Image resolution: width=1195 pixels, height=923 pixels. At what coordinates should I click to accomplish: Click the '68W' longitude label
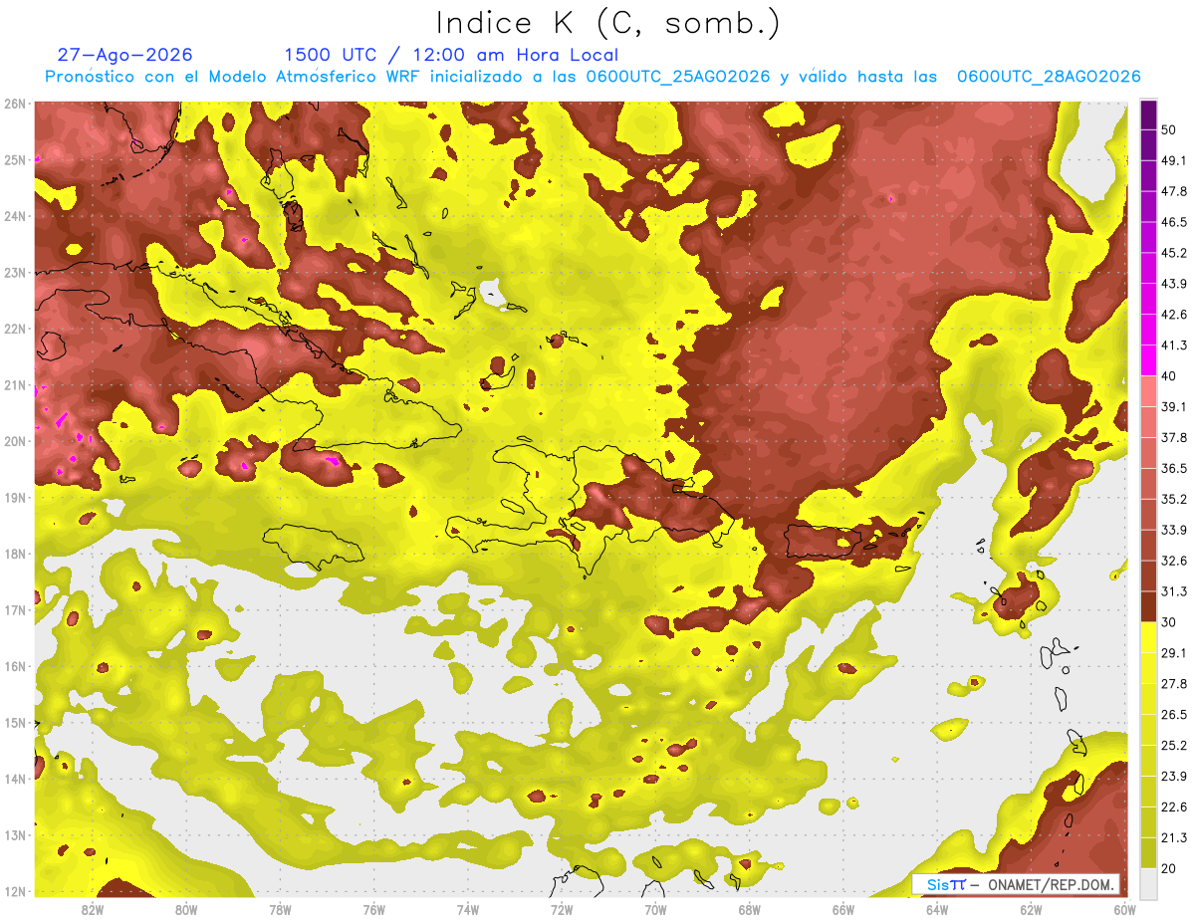pos(750,909)
